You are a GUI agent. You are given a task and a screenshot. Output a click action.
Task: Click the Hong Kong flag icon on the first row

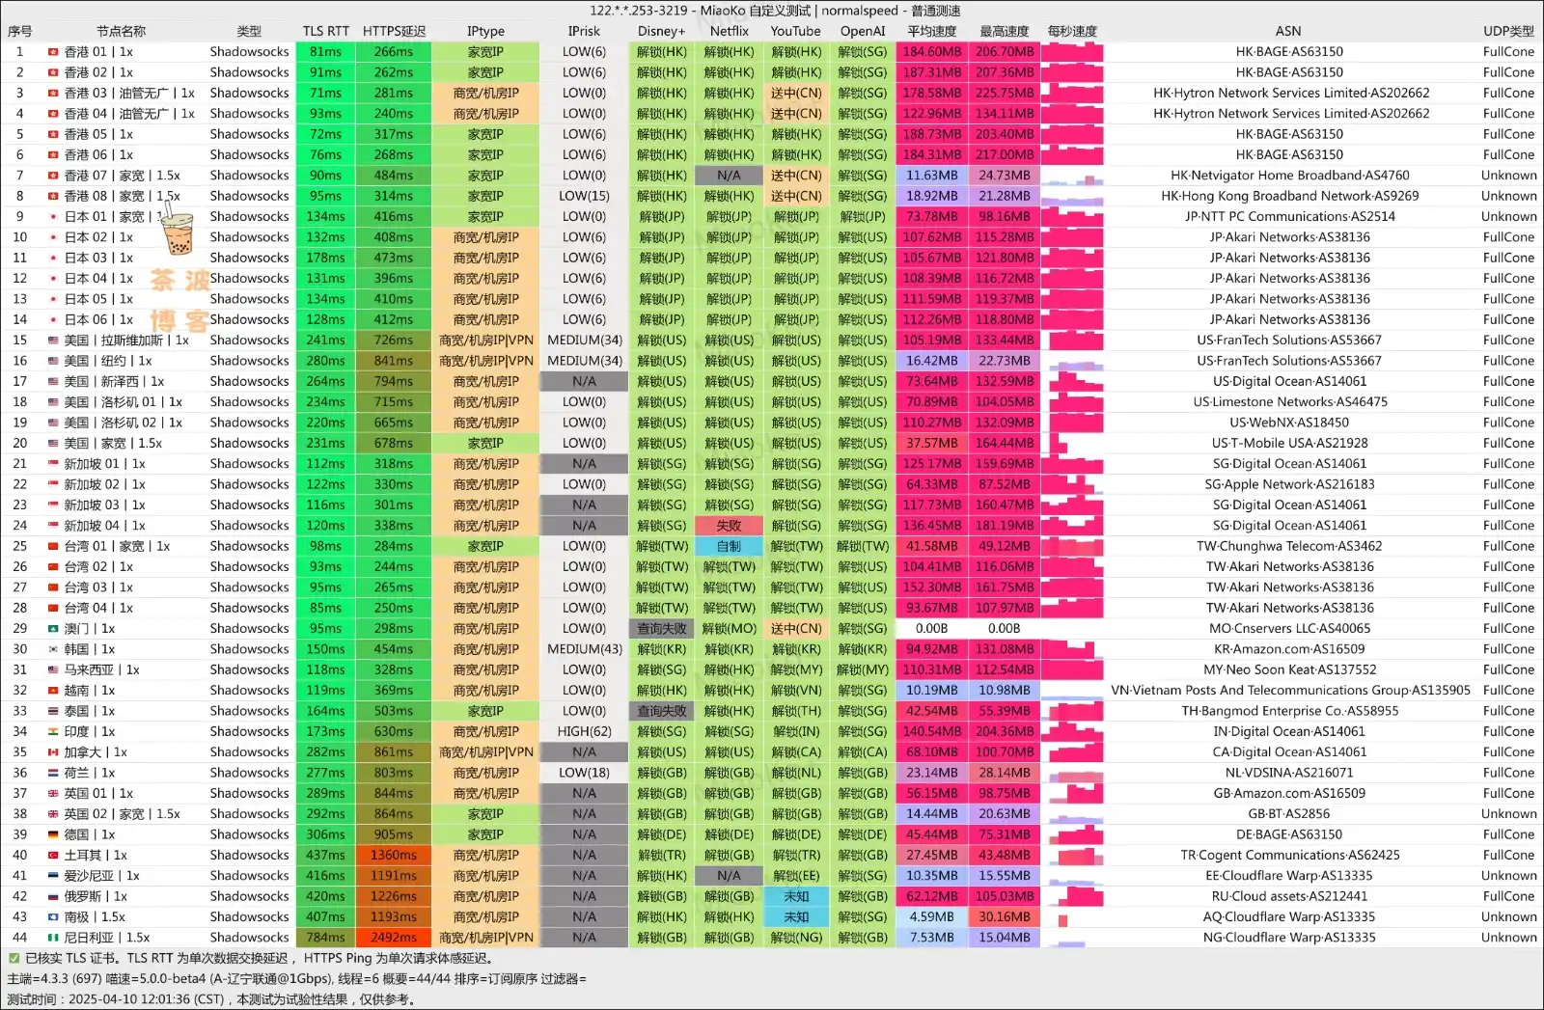click(x=52, y=51)
